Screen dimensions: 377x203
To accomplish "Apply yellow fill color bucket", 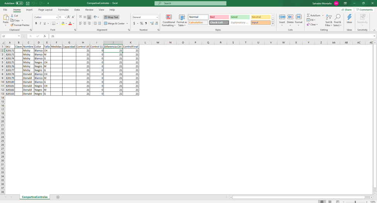I will tap(63, 23).
